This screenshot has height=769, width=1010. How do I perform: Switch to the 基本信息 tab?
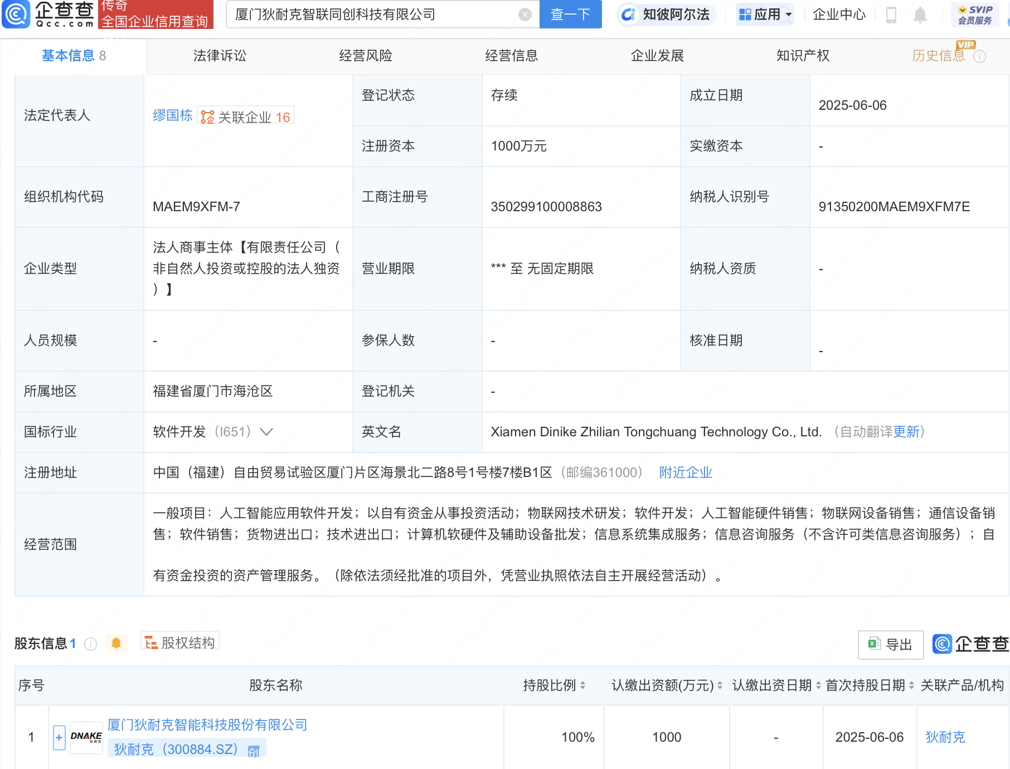click(x=74, y=56)
